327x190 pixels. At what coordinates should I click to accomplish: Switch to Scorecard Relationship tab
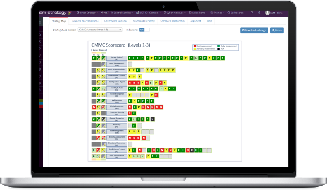point(172,21)
